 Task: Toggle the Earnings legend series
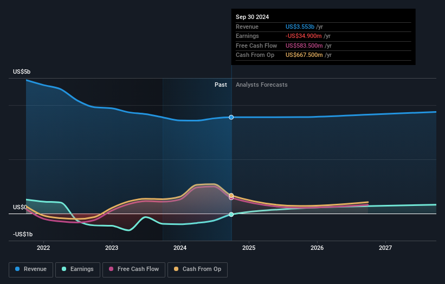tap(78, 269)
